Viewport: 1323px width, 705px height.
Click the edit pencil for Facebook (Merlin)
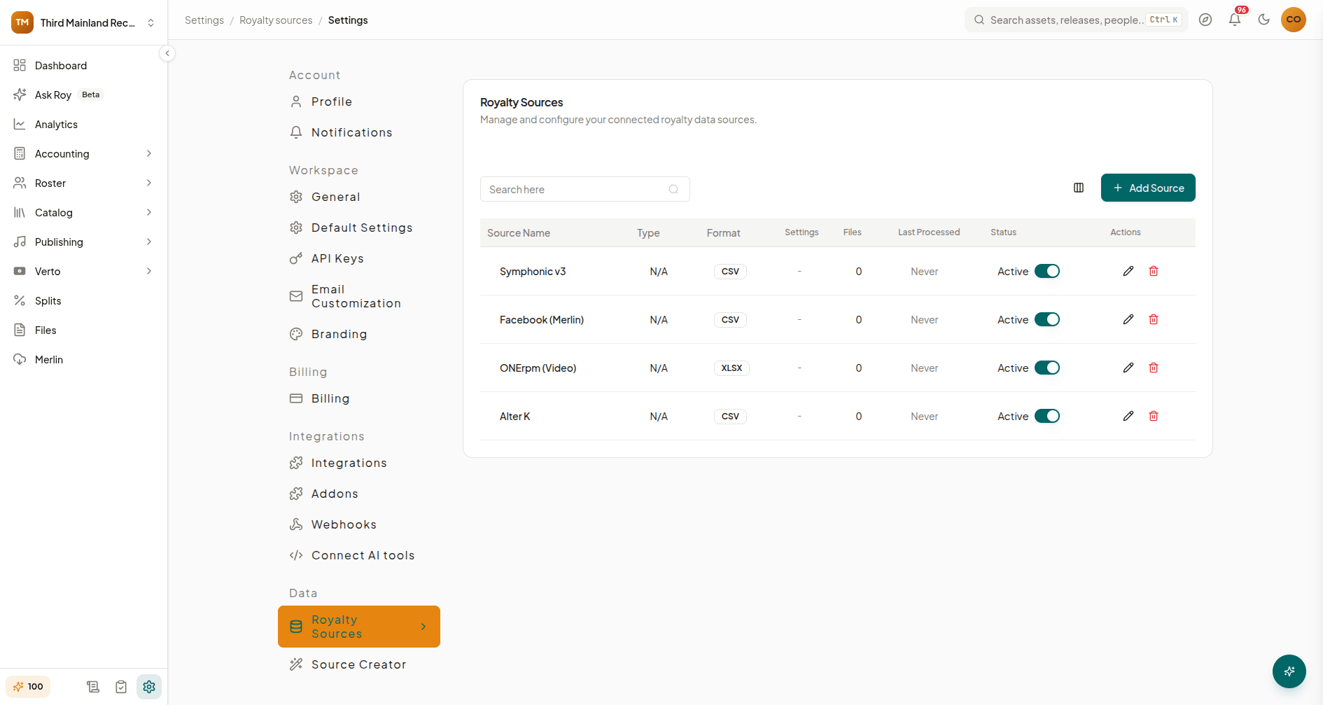coord(1128,319)
